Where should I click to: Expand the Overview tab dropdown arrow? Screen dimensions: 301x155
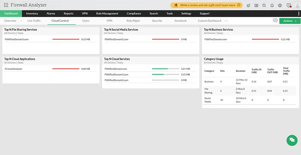(x=21, y=21)
